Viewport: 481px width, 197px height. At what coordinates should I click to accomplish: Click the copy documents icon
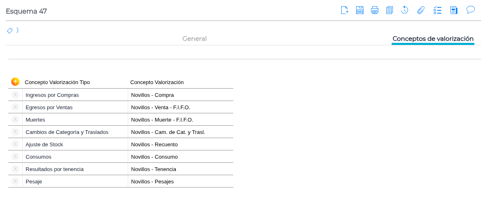pyautogui.click(x=389, y=10)
